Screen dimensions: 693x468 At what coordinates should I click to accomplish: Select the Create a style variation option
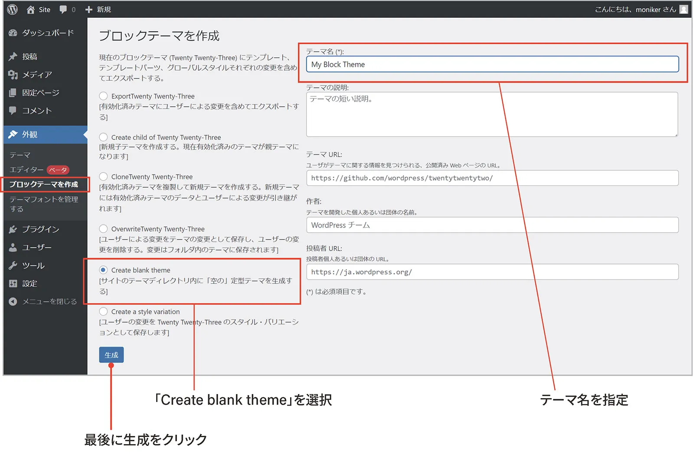[x=103, y=312]
